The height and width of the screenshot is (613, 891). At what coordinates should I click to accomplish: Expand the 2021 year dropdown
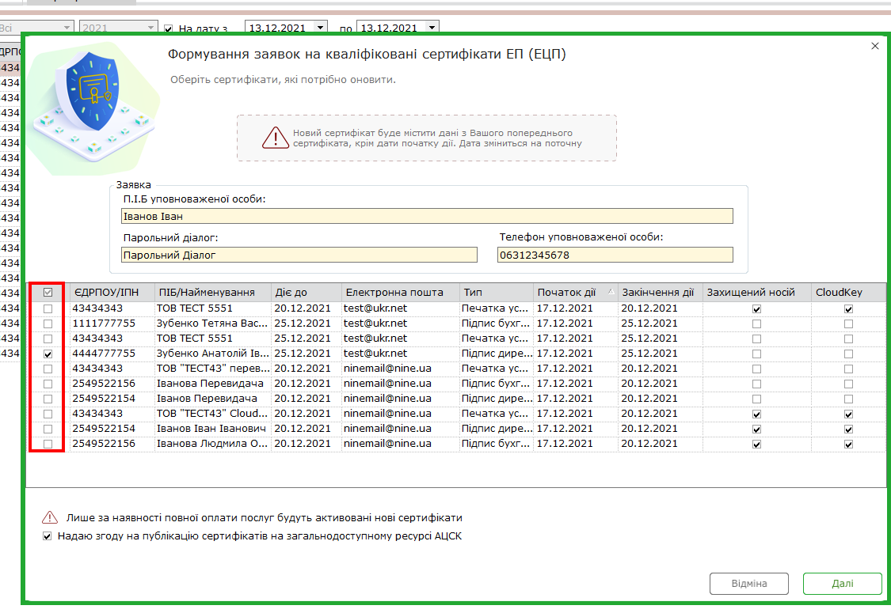(150, 27)
